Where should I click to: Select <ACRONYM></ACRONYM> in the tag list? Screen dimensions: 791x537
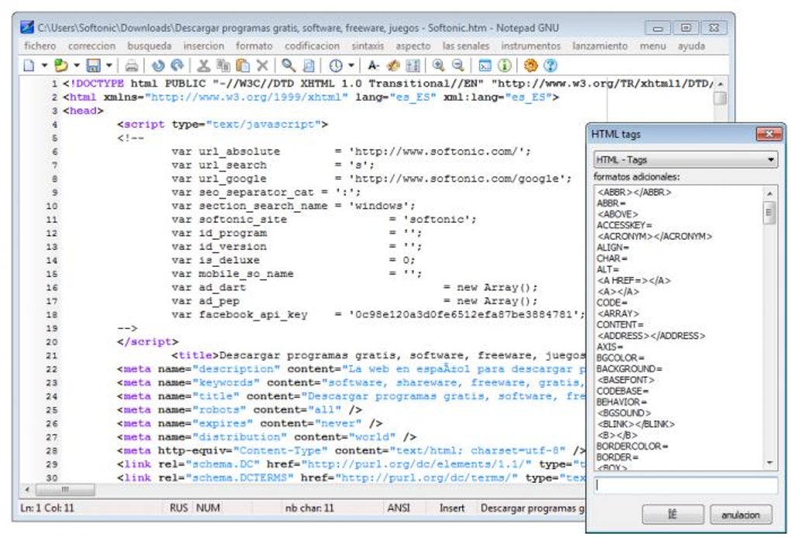click(x=655, y=236)
